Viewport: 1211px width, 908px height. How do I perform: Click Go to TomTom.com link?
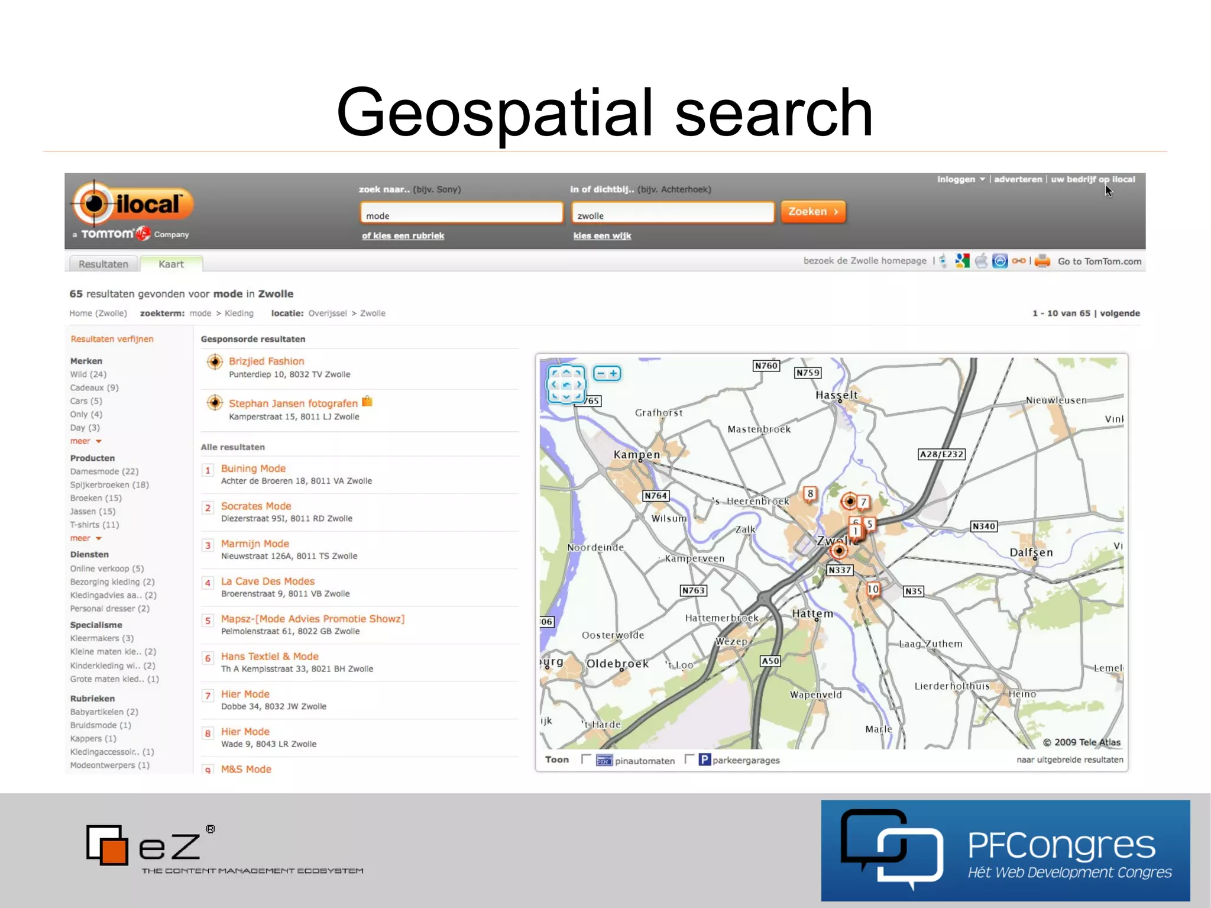pyautogui.click(x=1099, y=261)
